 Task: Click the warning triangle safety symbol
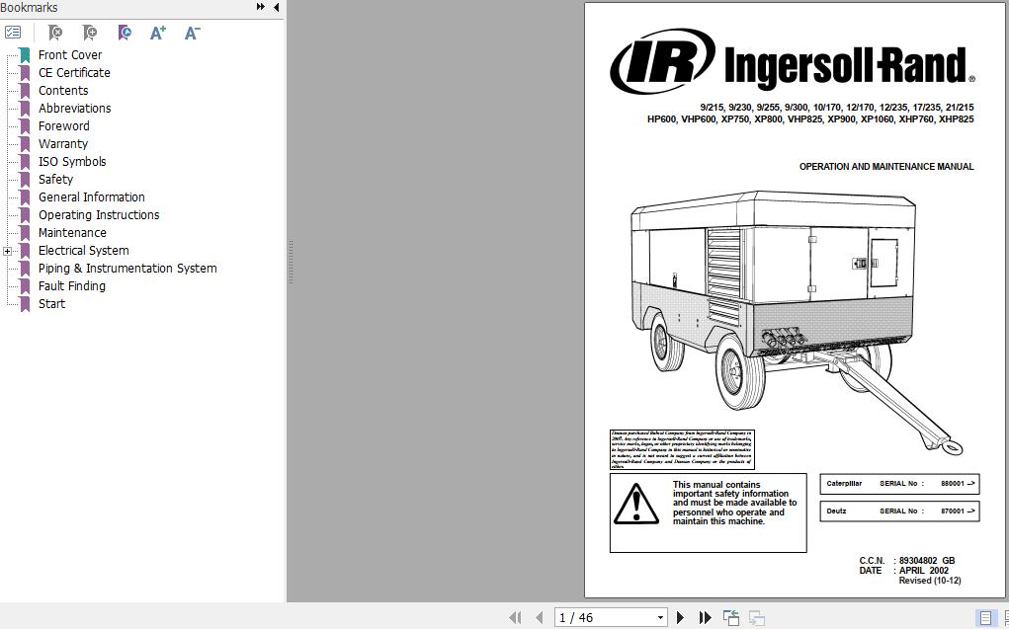pos(635,504)
